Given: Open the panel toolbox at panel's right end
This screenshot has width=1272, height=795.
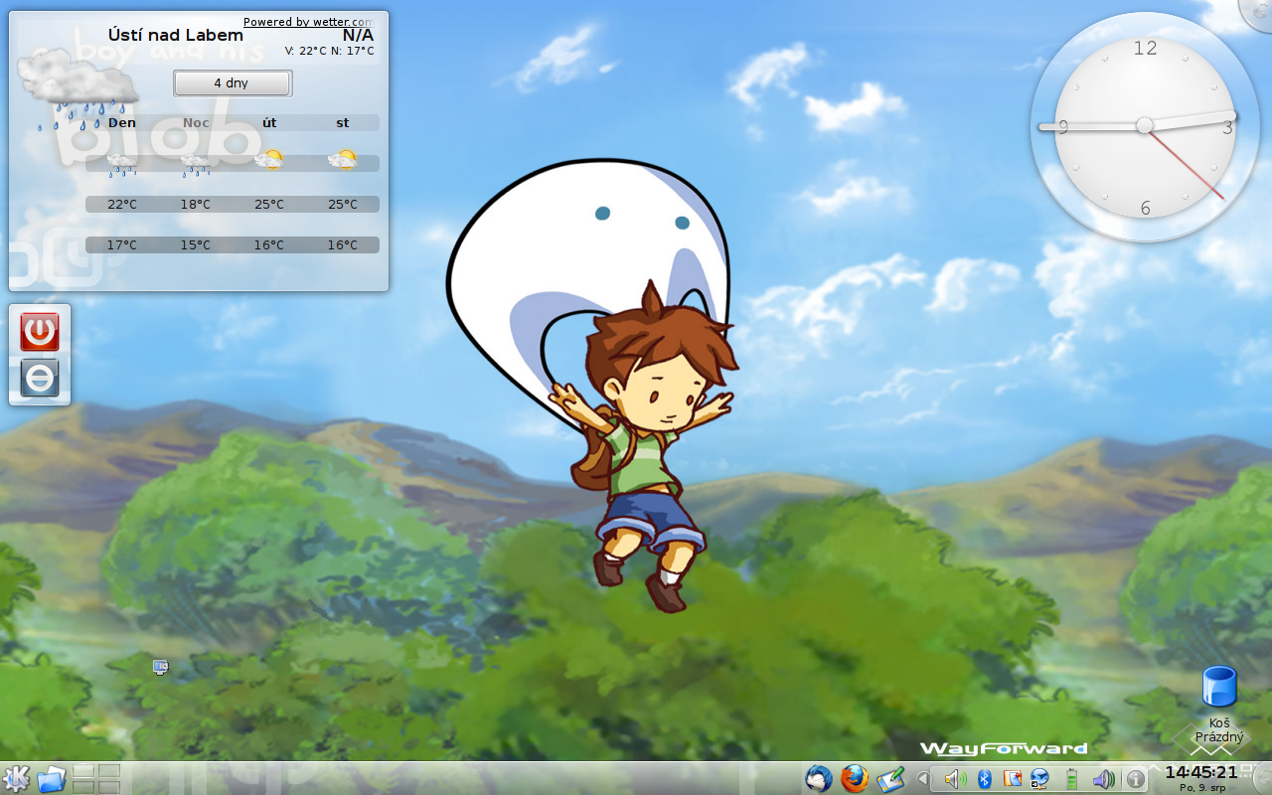Looking at the screenshot, I should 1262,778.
